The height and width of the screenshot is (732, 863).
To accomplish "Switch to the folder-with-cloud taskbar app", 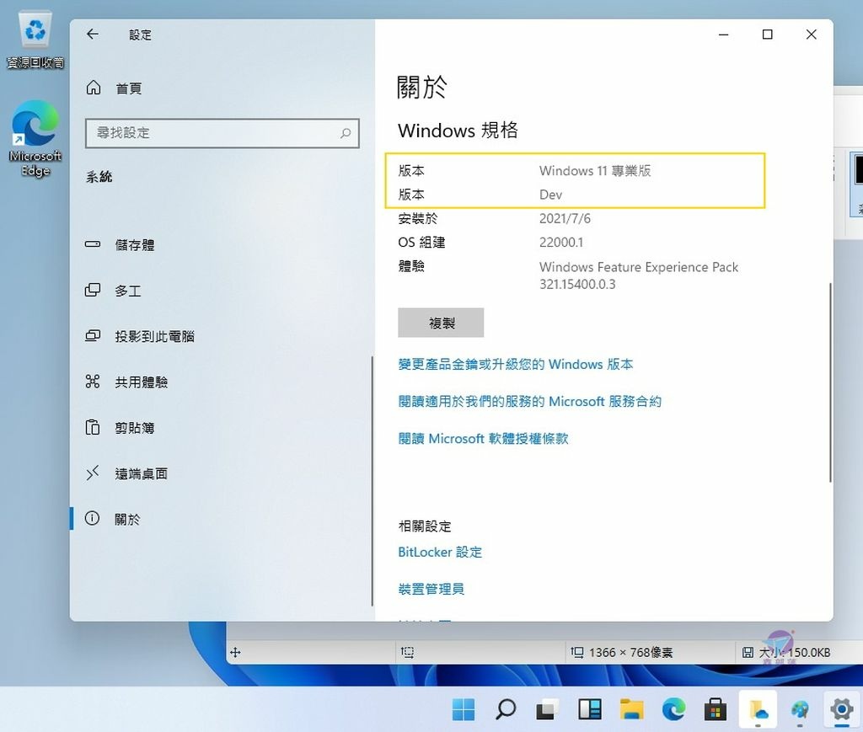I will pyautogui.click(x=758, y=709).
